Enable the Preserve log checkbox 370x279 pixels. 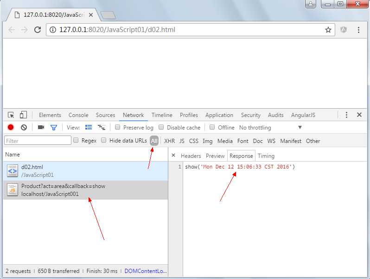[x=117, y=127]
